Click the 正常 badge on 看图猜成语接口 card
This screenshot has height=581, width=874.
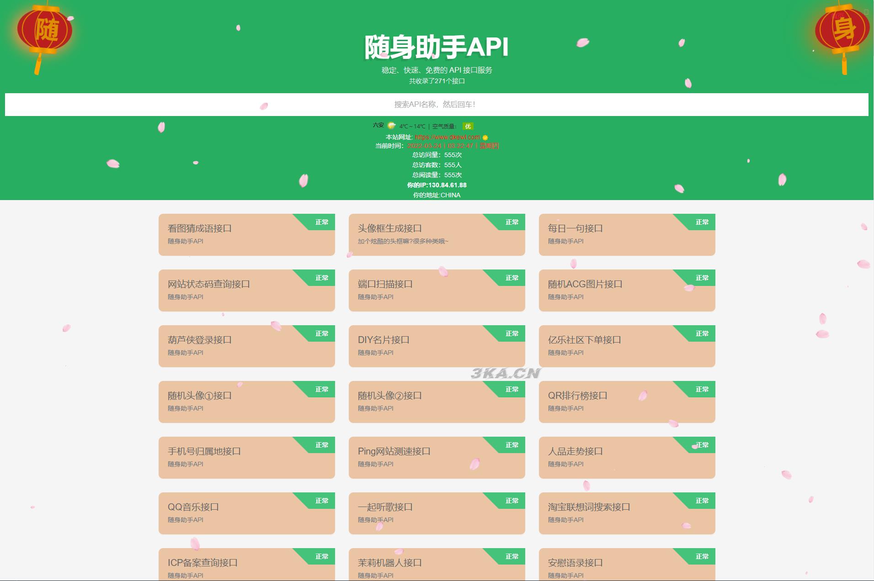click(321, 222)
